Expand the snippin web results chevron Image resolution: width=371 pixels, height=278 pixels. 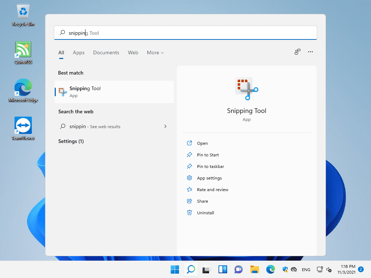tap(165, 126)
